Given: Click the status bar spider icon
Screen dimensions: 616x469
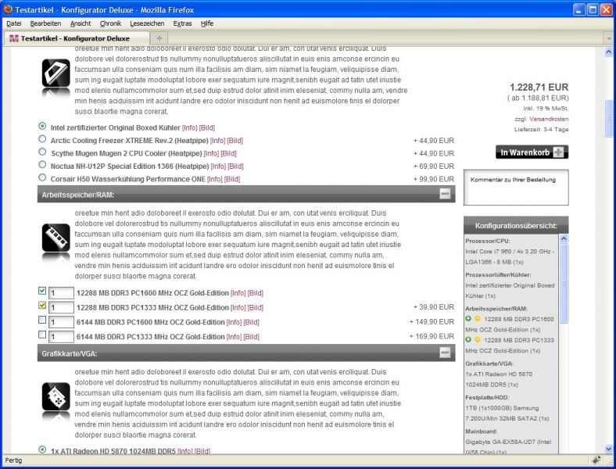Looking at the screenshot, I should [596, 460].
